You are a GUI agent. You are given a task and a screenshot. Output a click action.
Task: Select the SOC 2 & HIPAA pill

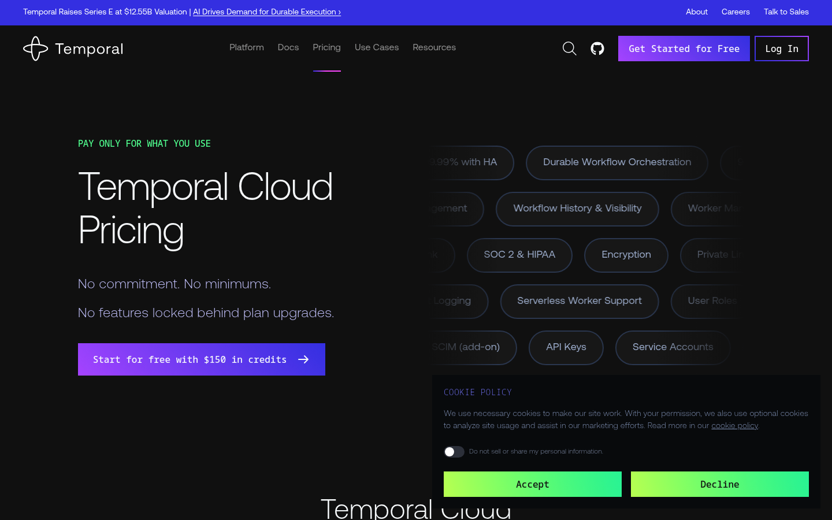[519, 255]
